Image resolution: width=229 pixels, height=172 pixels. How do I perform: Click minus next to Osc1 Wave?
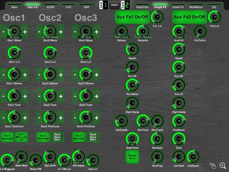3,32
